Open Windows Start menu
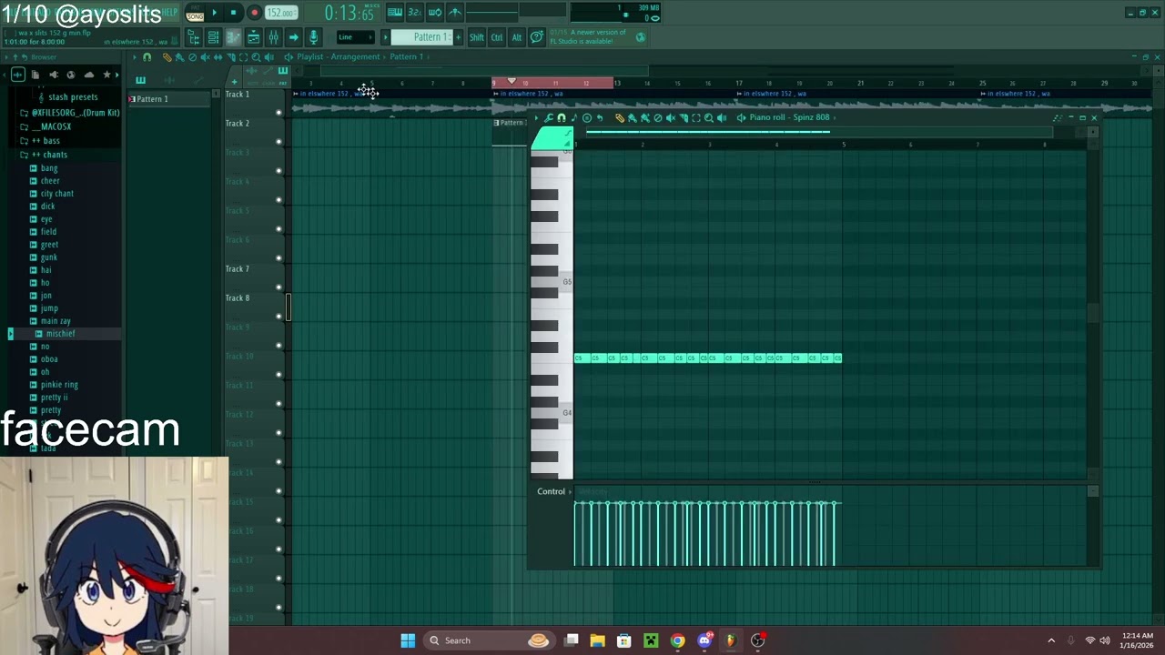Image resolution: width=1165 pixels, height=655 pixels. pos(408,640)
